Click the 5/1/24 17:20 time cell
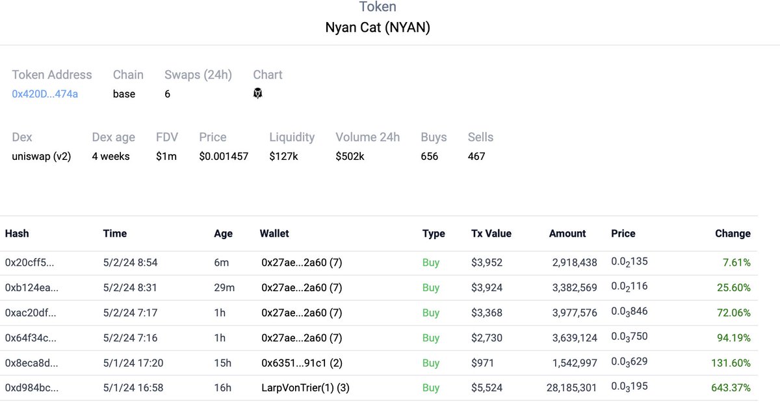 tap(133, 363)
